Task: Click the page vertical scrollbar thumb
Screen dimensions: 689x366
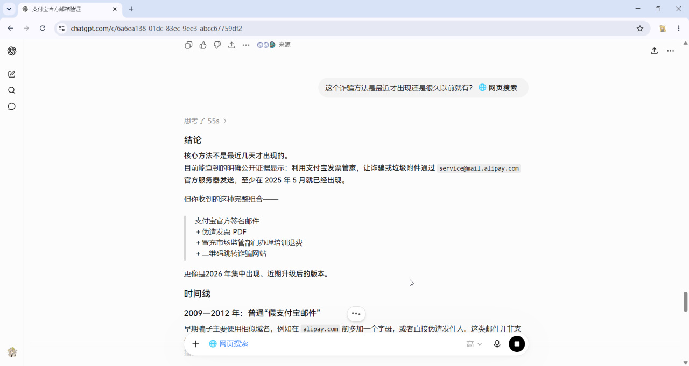Action: [685, 301]
